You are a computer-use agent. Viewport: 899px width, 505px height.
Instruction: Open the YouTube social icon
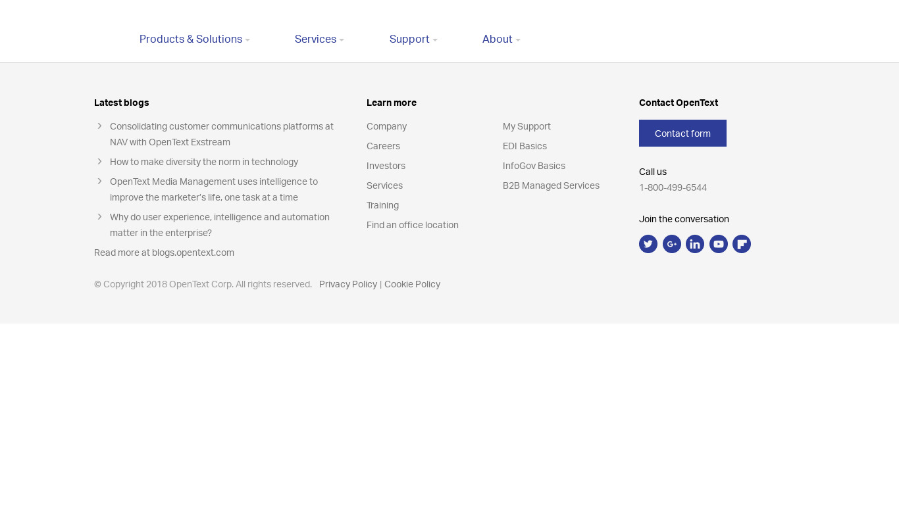click(718, 244)
